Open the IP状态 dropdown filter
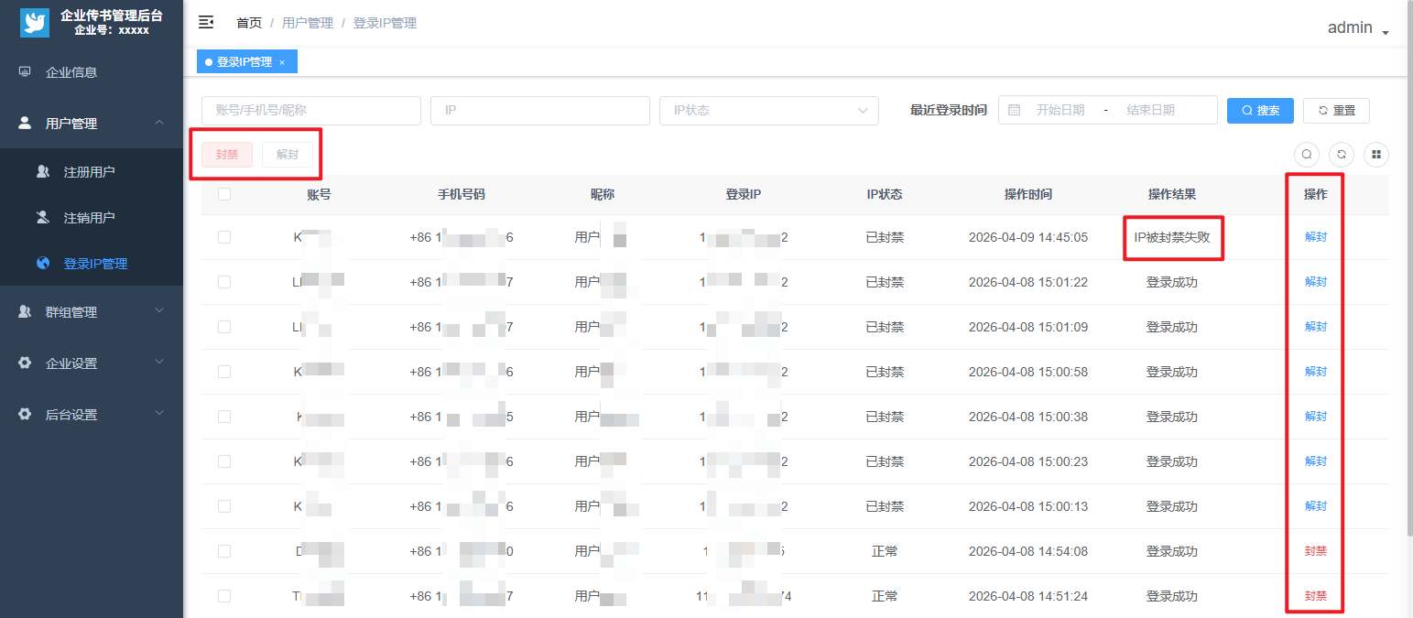1413x618 pixels. tap(768, 110)
